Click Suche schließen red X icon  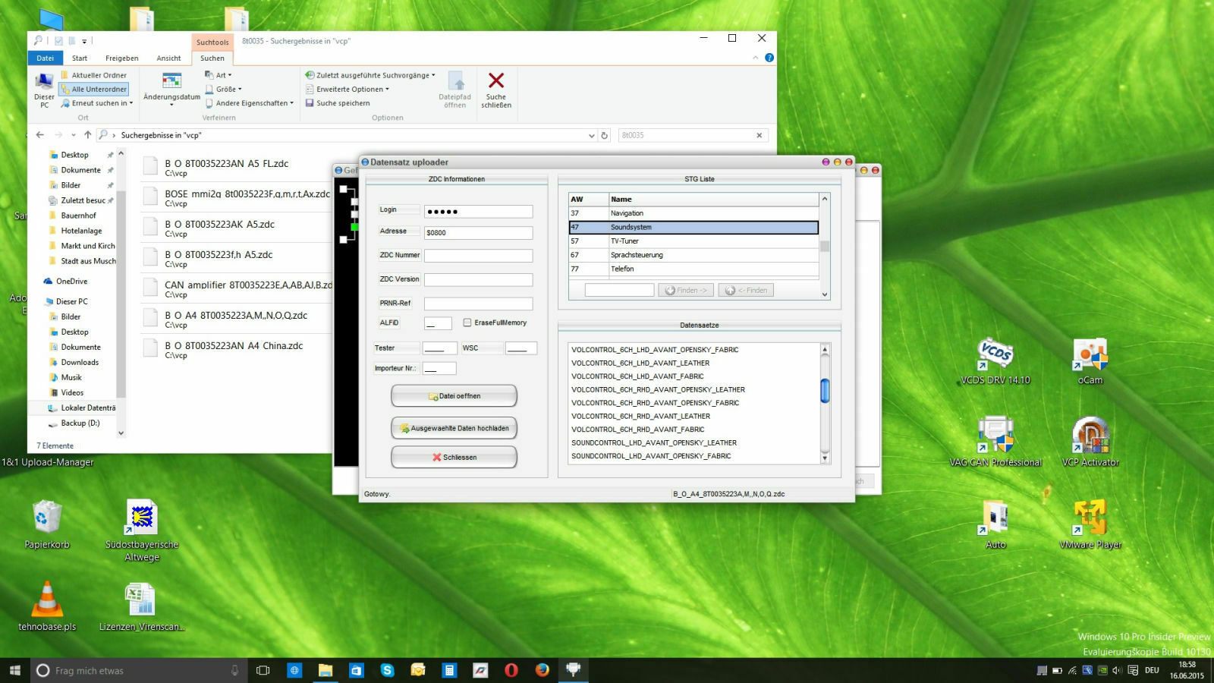[496, 80]
